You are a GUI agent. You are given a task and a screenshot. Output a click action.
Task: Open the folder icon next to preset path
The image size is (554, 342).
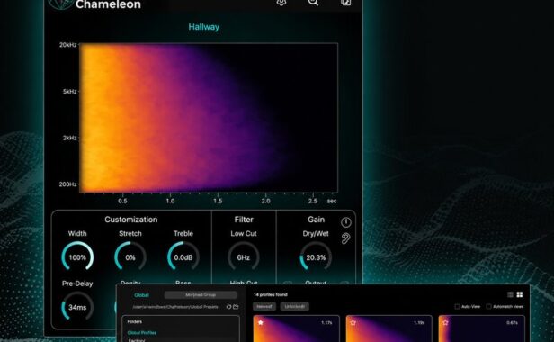click(x=236, y=307)
